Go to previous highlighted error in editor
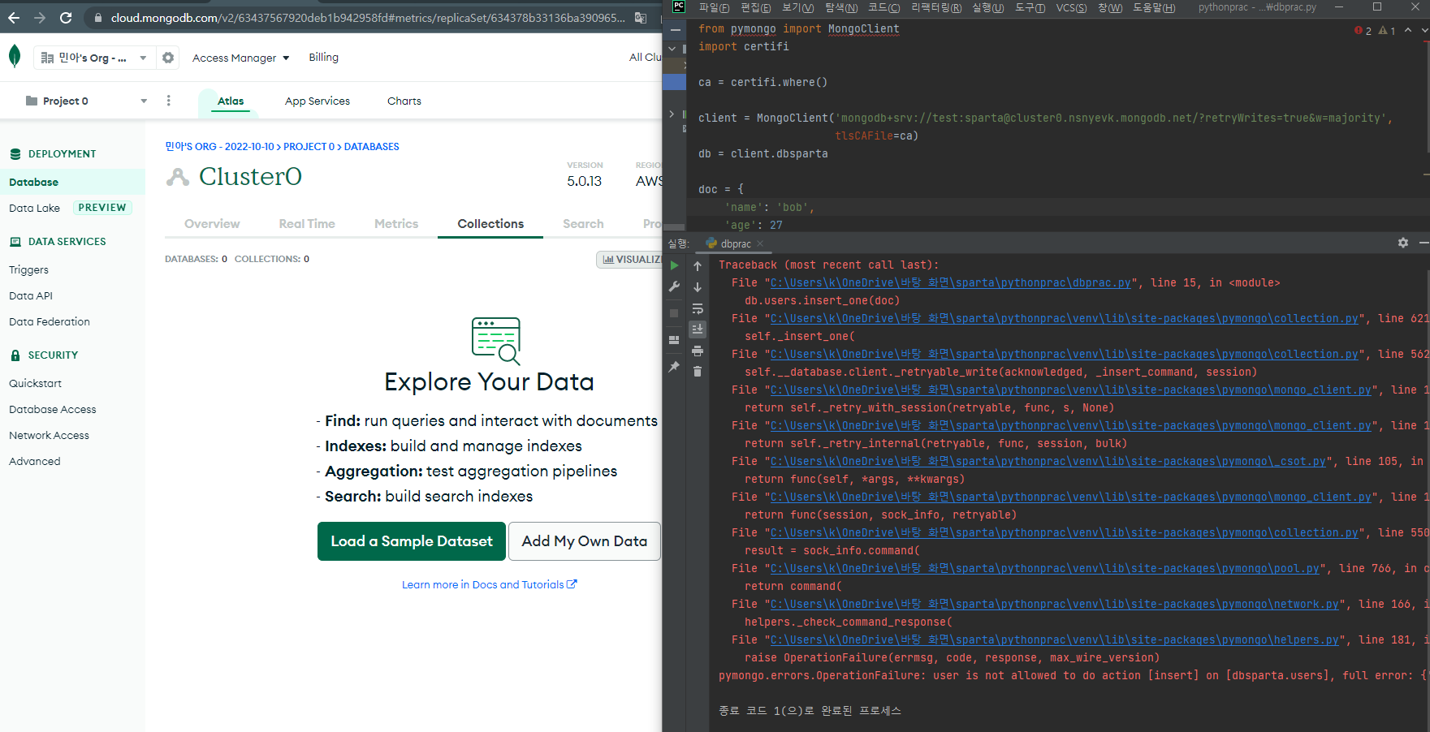Viewport: 1430px width, 732px height. [1408, 30]
